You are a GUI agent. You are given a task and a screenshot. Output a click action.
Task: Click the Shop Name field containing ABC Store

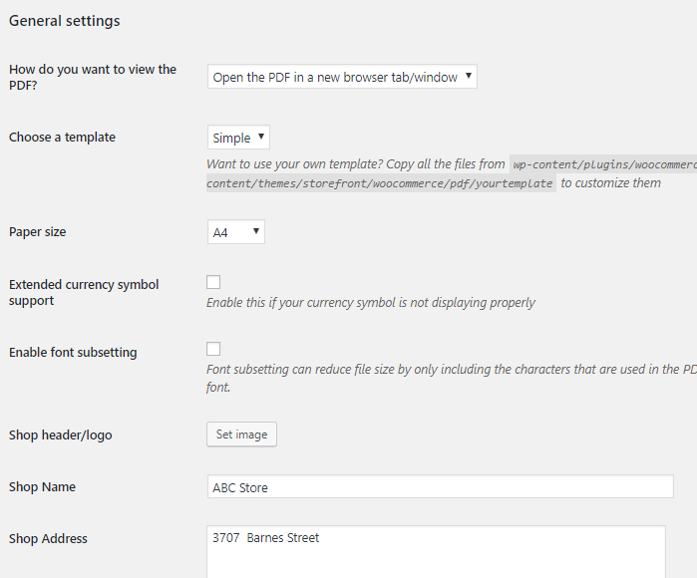tap(440, 487)
